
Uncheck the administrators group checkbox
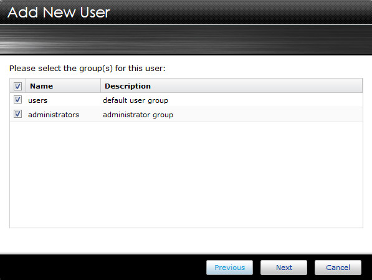(x=17, y=113)
